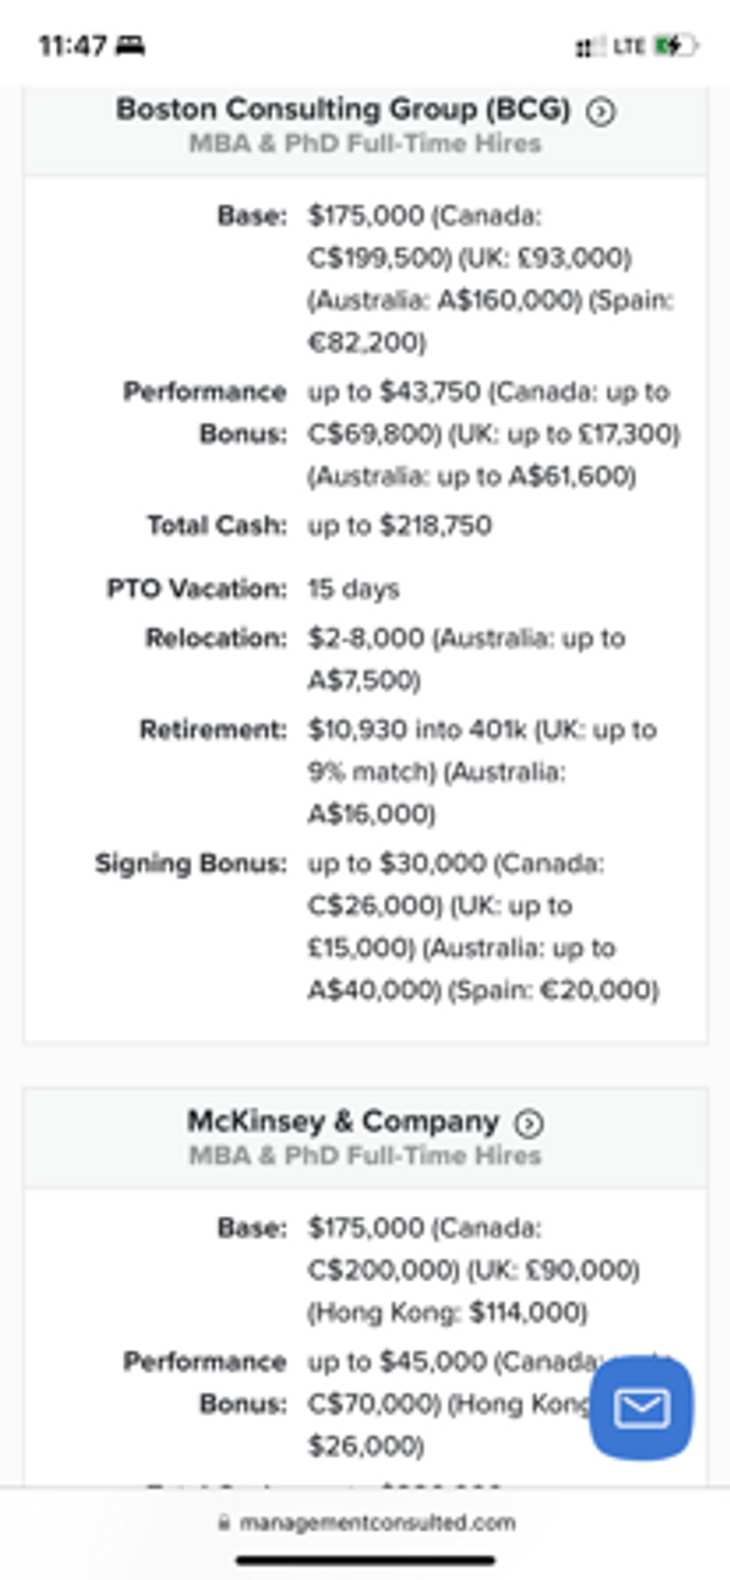Image resolution: width=730 pixels, height=1580 pixels.
Task: Open the Boston Consulting Group (BCG) heading
Action: [343, 109]
